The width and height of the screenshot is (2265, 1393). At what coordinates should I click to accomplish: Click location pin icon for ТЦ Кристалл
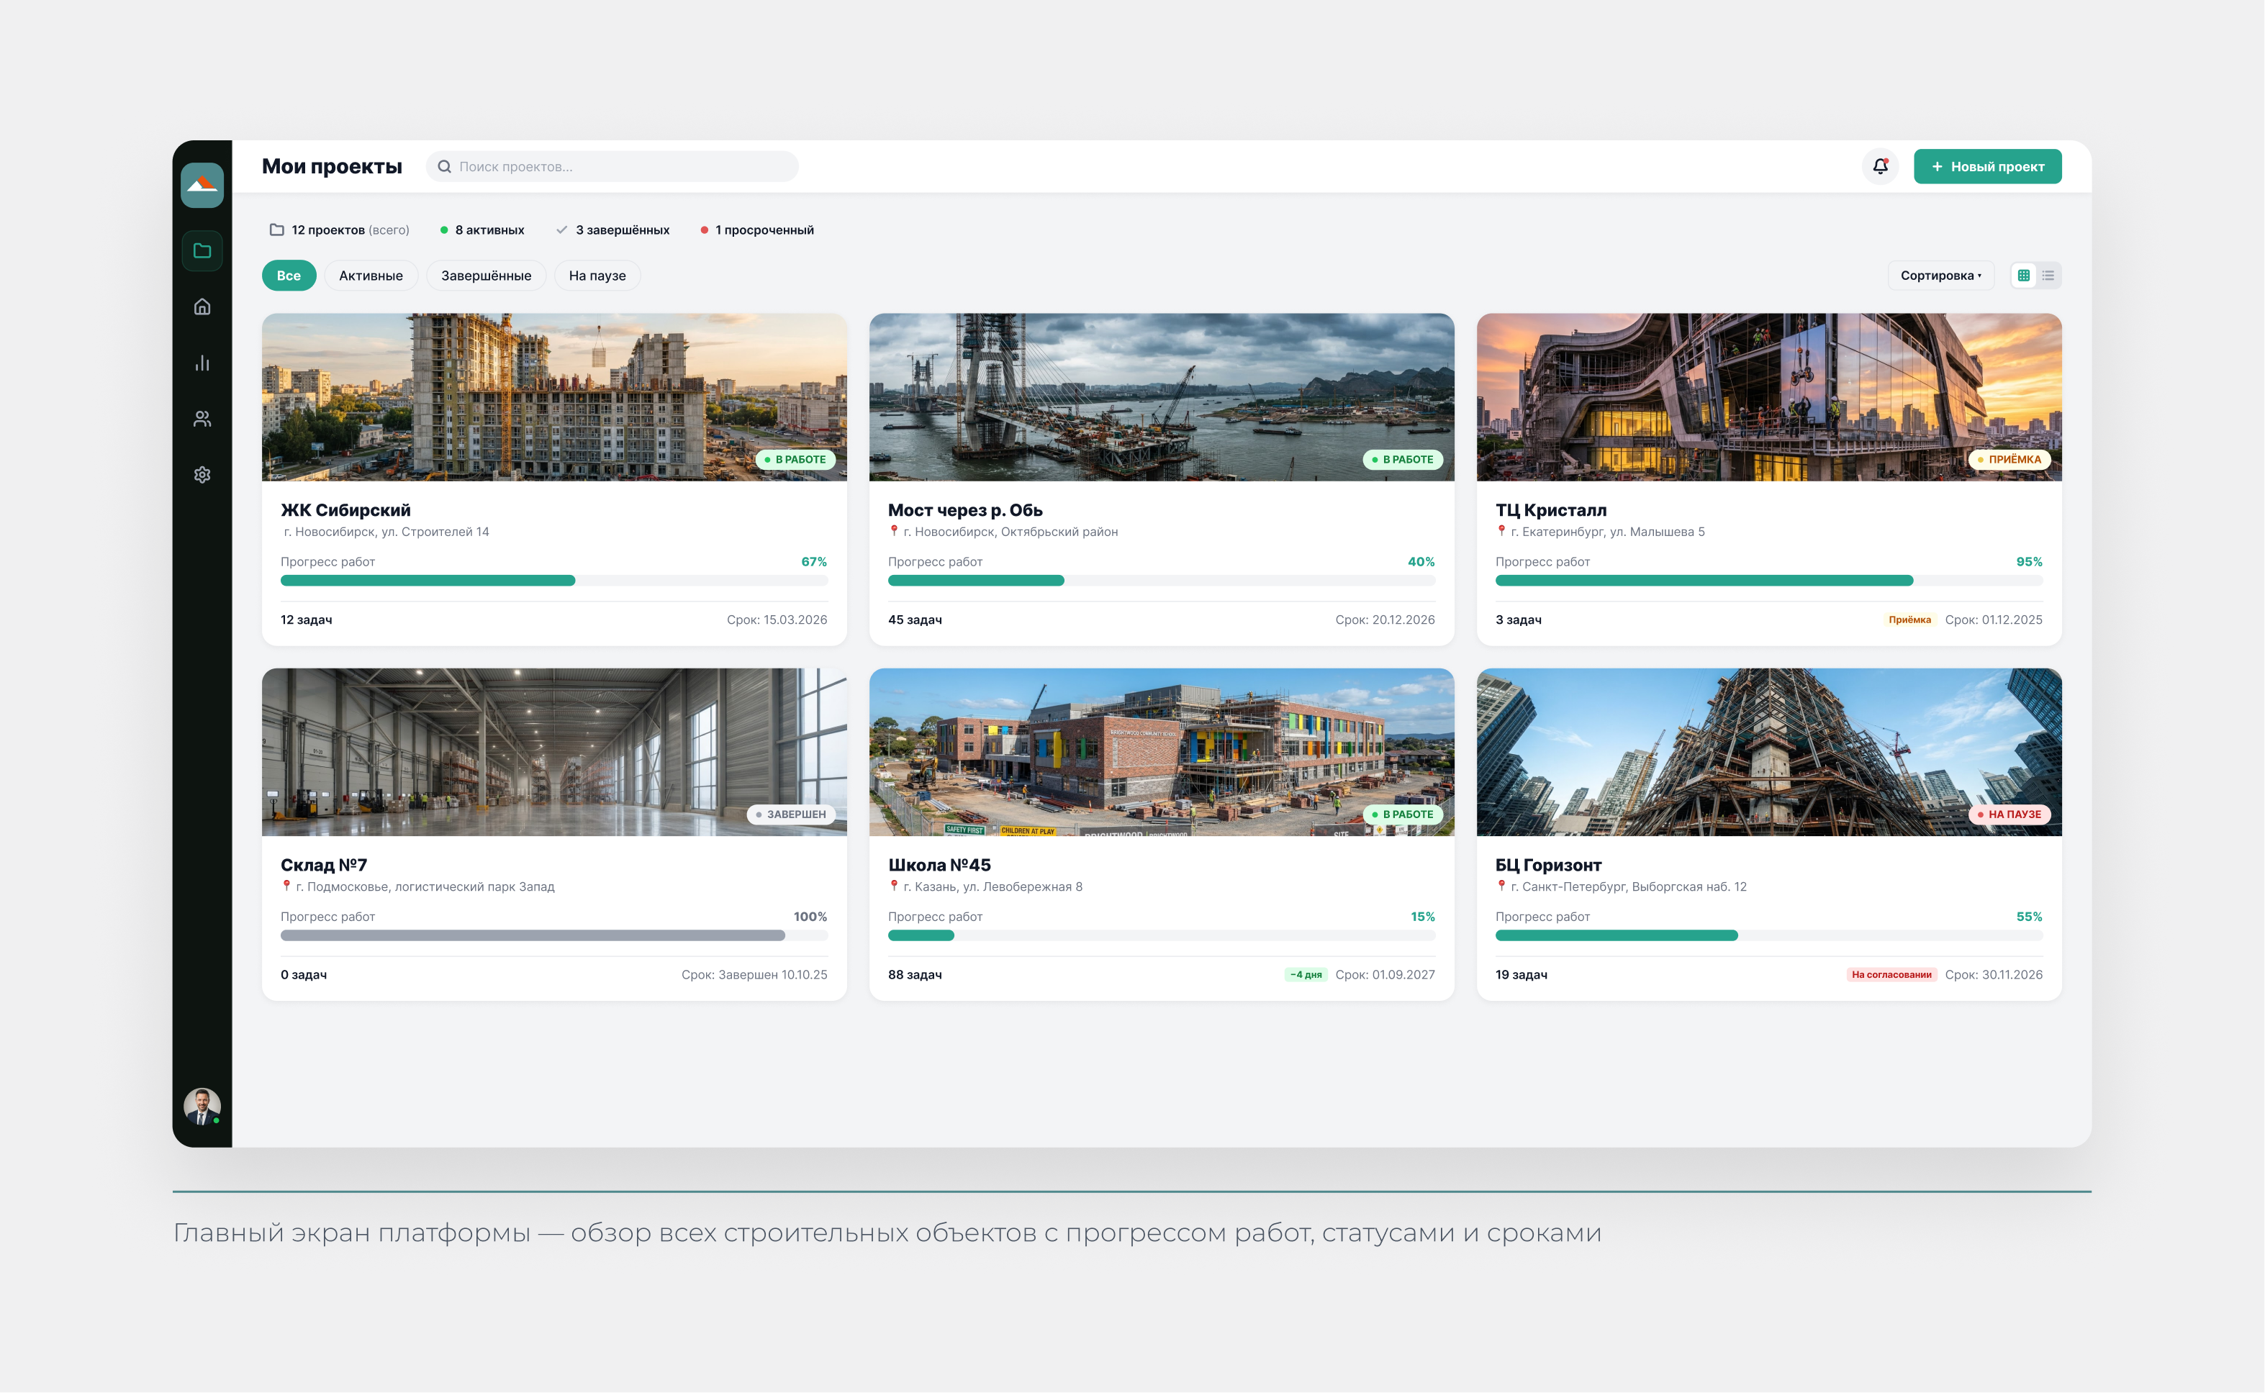(x=1501, y=531)
